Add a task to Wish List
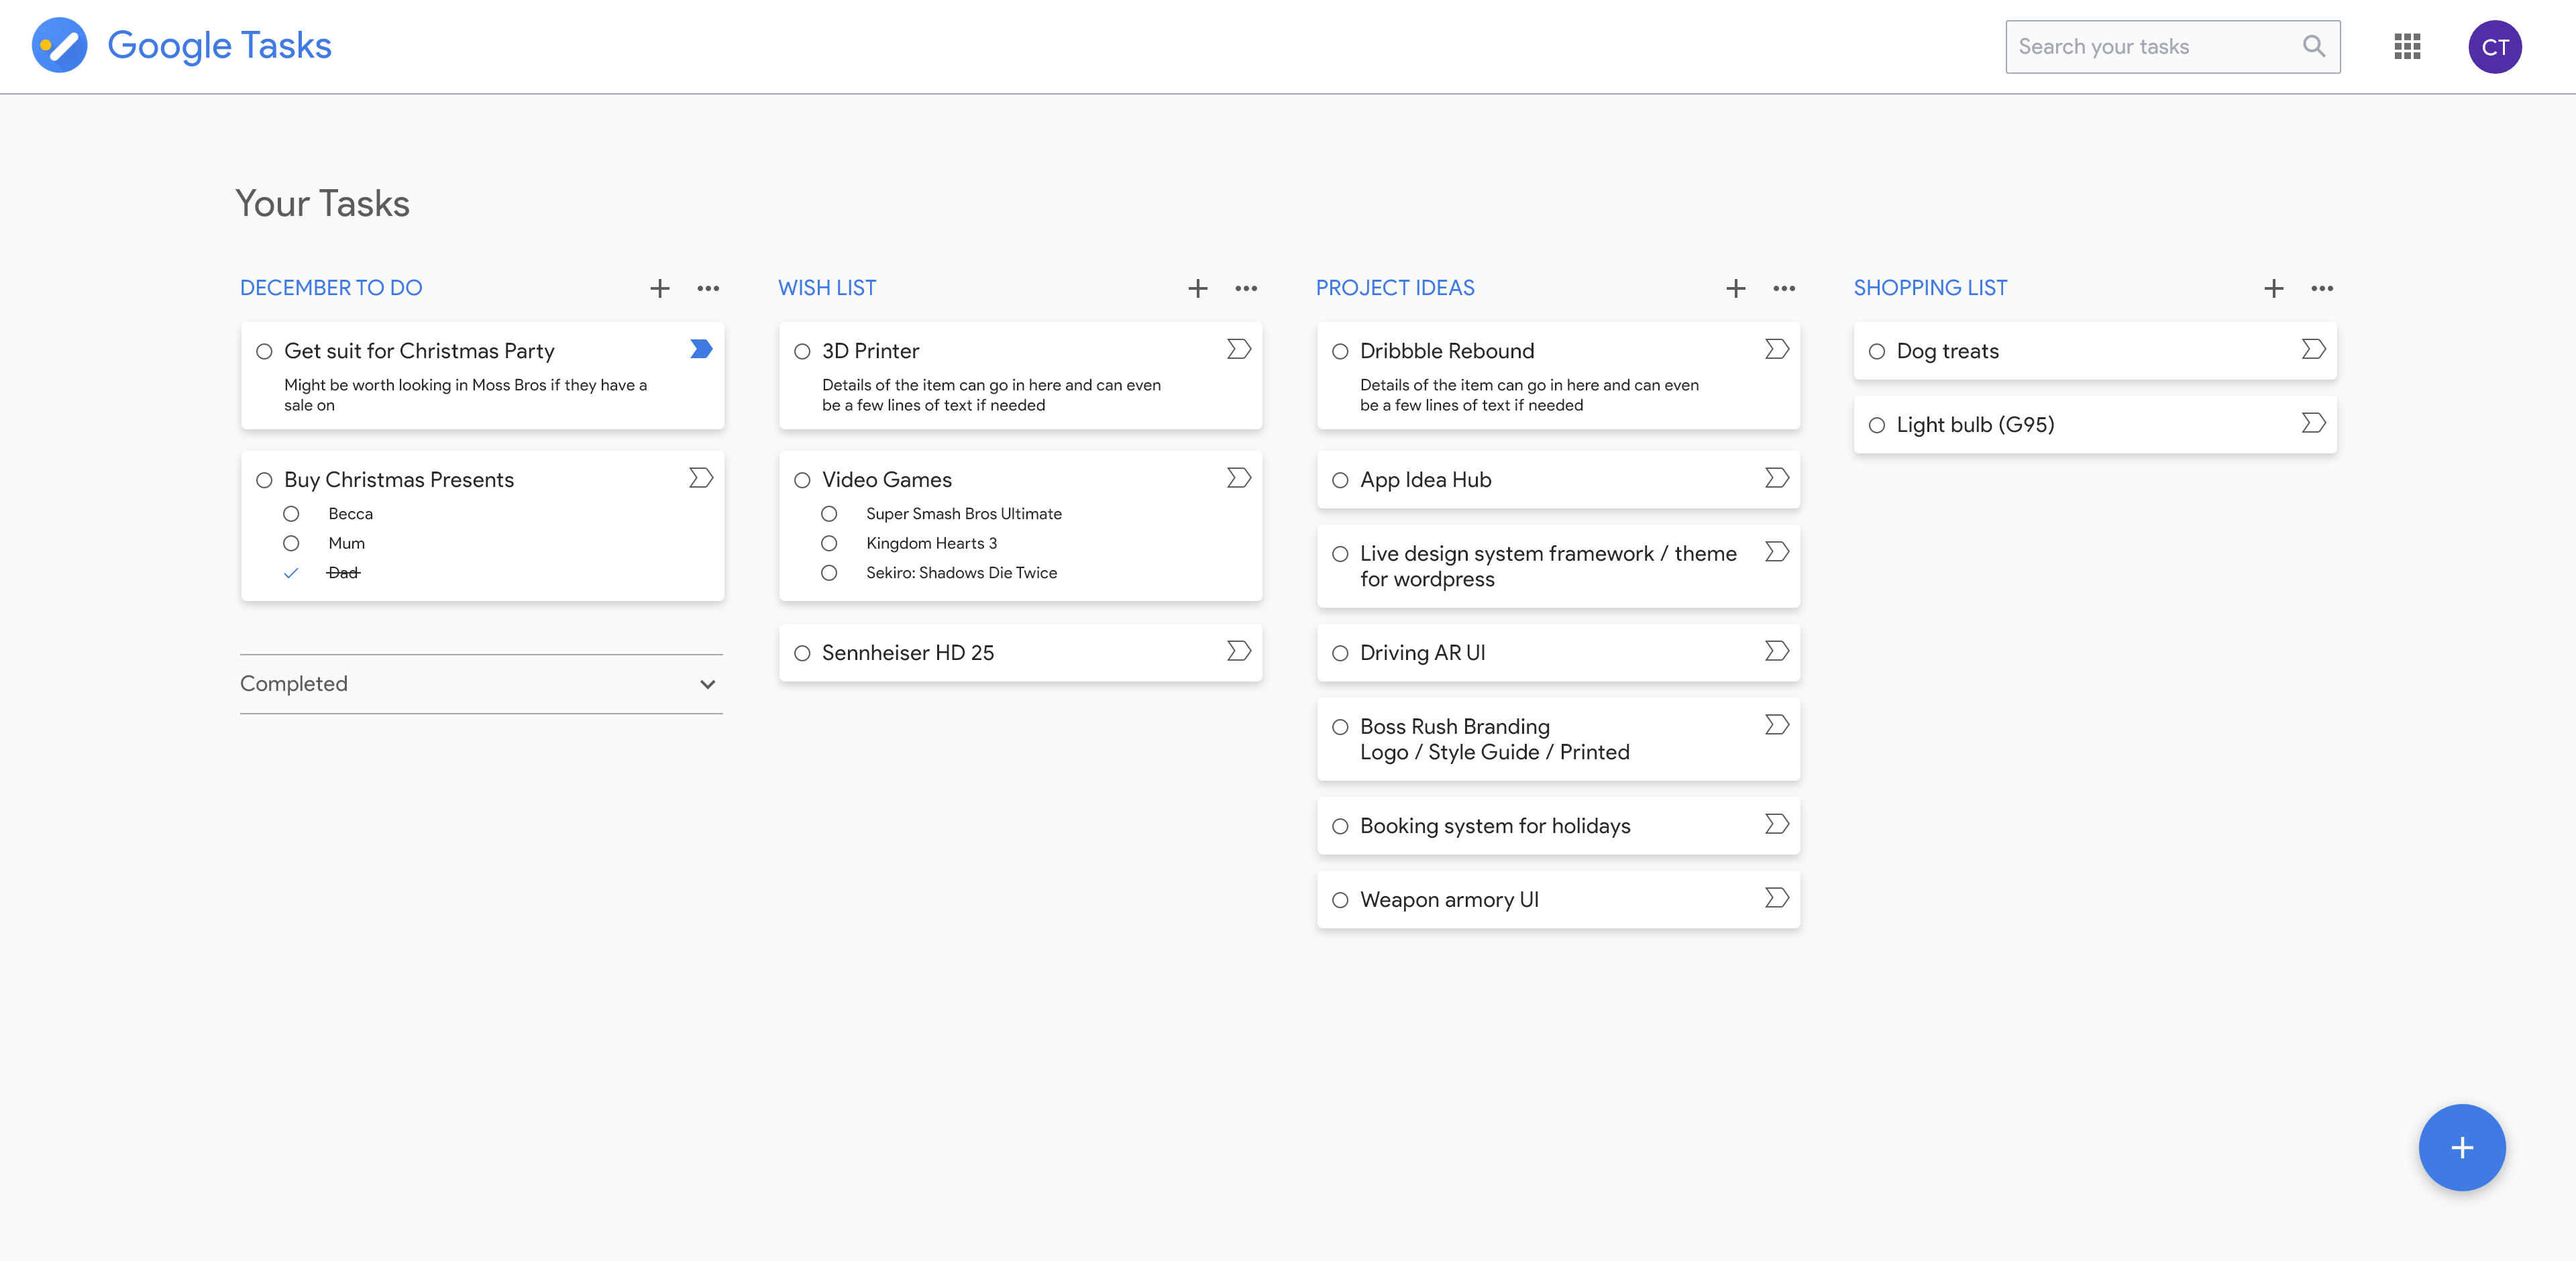2576x1261 pixels. point(1197,289)
